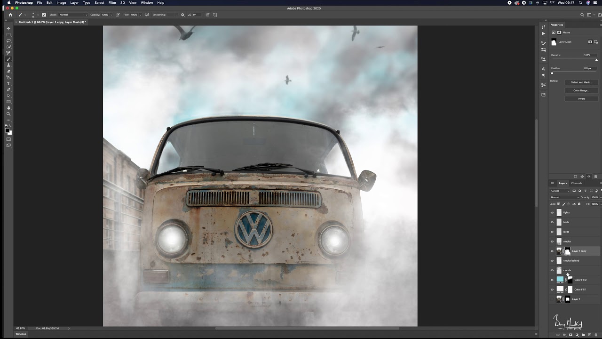Select the Lasso tool
This screenshot has height=339, width=602.
[8, 41]
